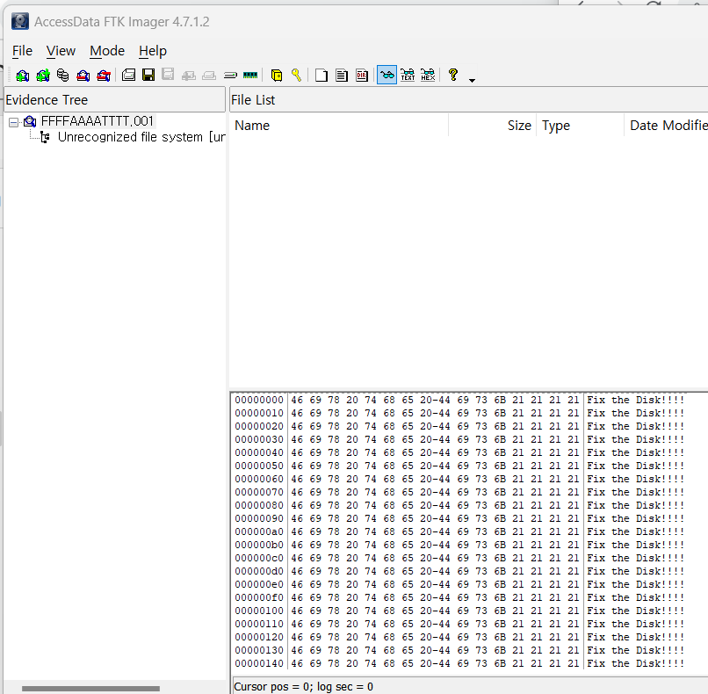Click first byte 46 in row 00000000
Viewport: 708px width, 694px height.
(x=297, y=400)
